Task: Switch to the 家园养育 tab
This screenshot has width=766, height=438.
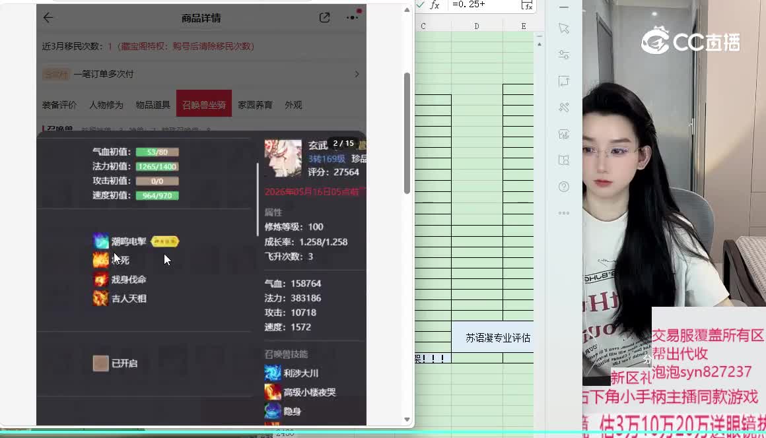Action: point(255,105)
